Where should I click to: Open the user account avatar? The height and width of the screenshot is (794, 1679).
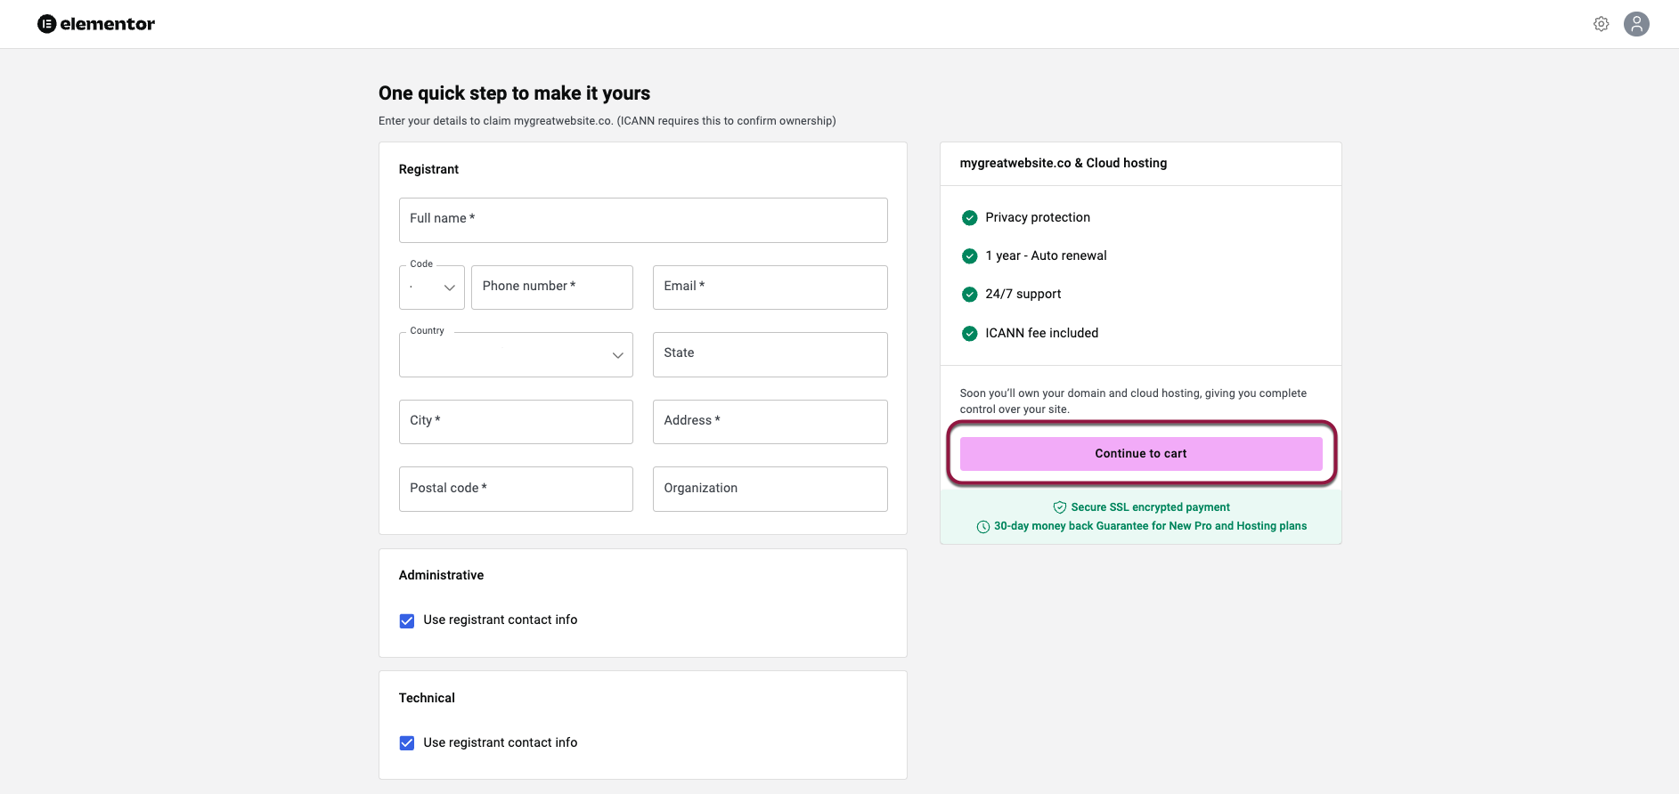coord(1636,24)
